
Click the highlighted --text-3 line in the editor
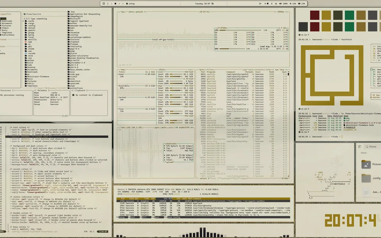coord(57,137)
